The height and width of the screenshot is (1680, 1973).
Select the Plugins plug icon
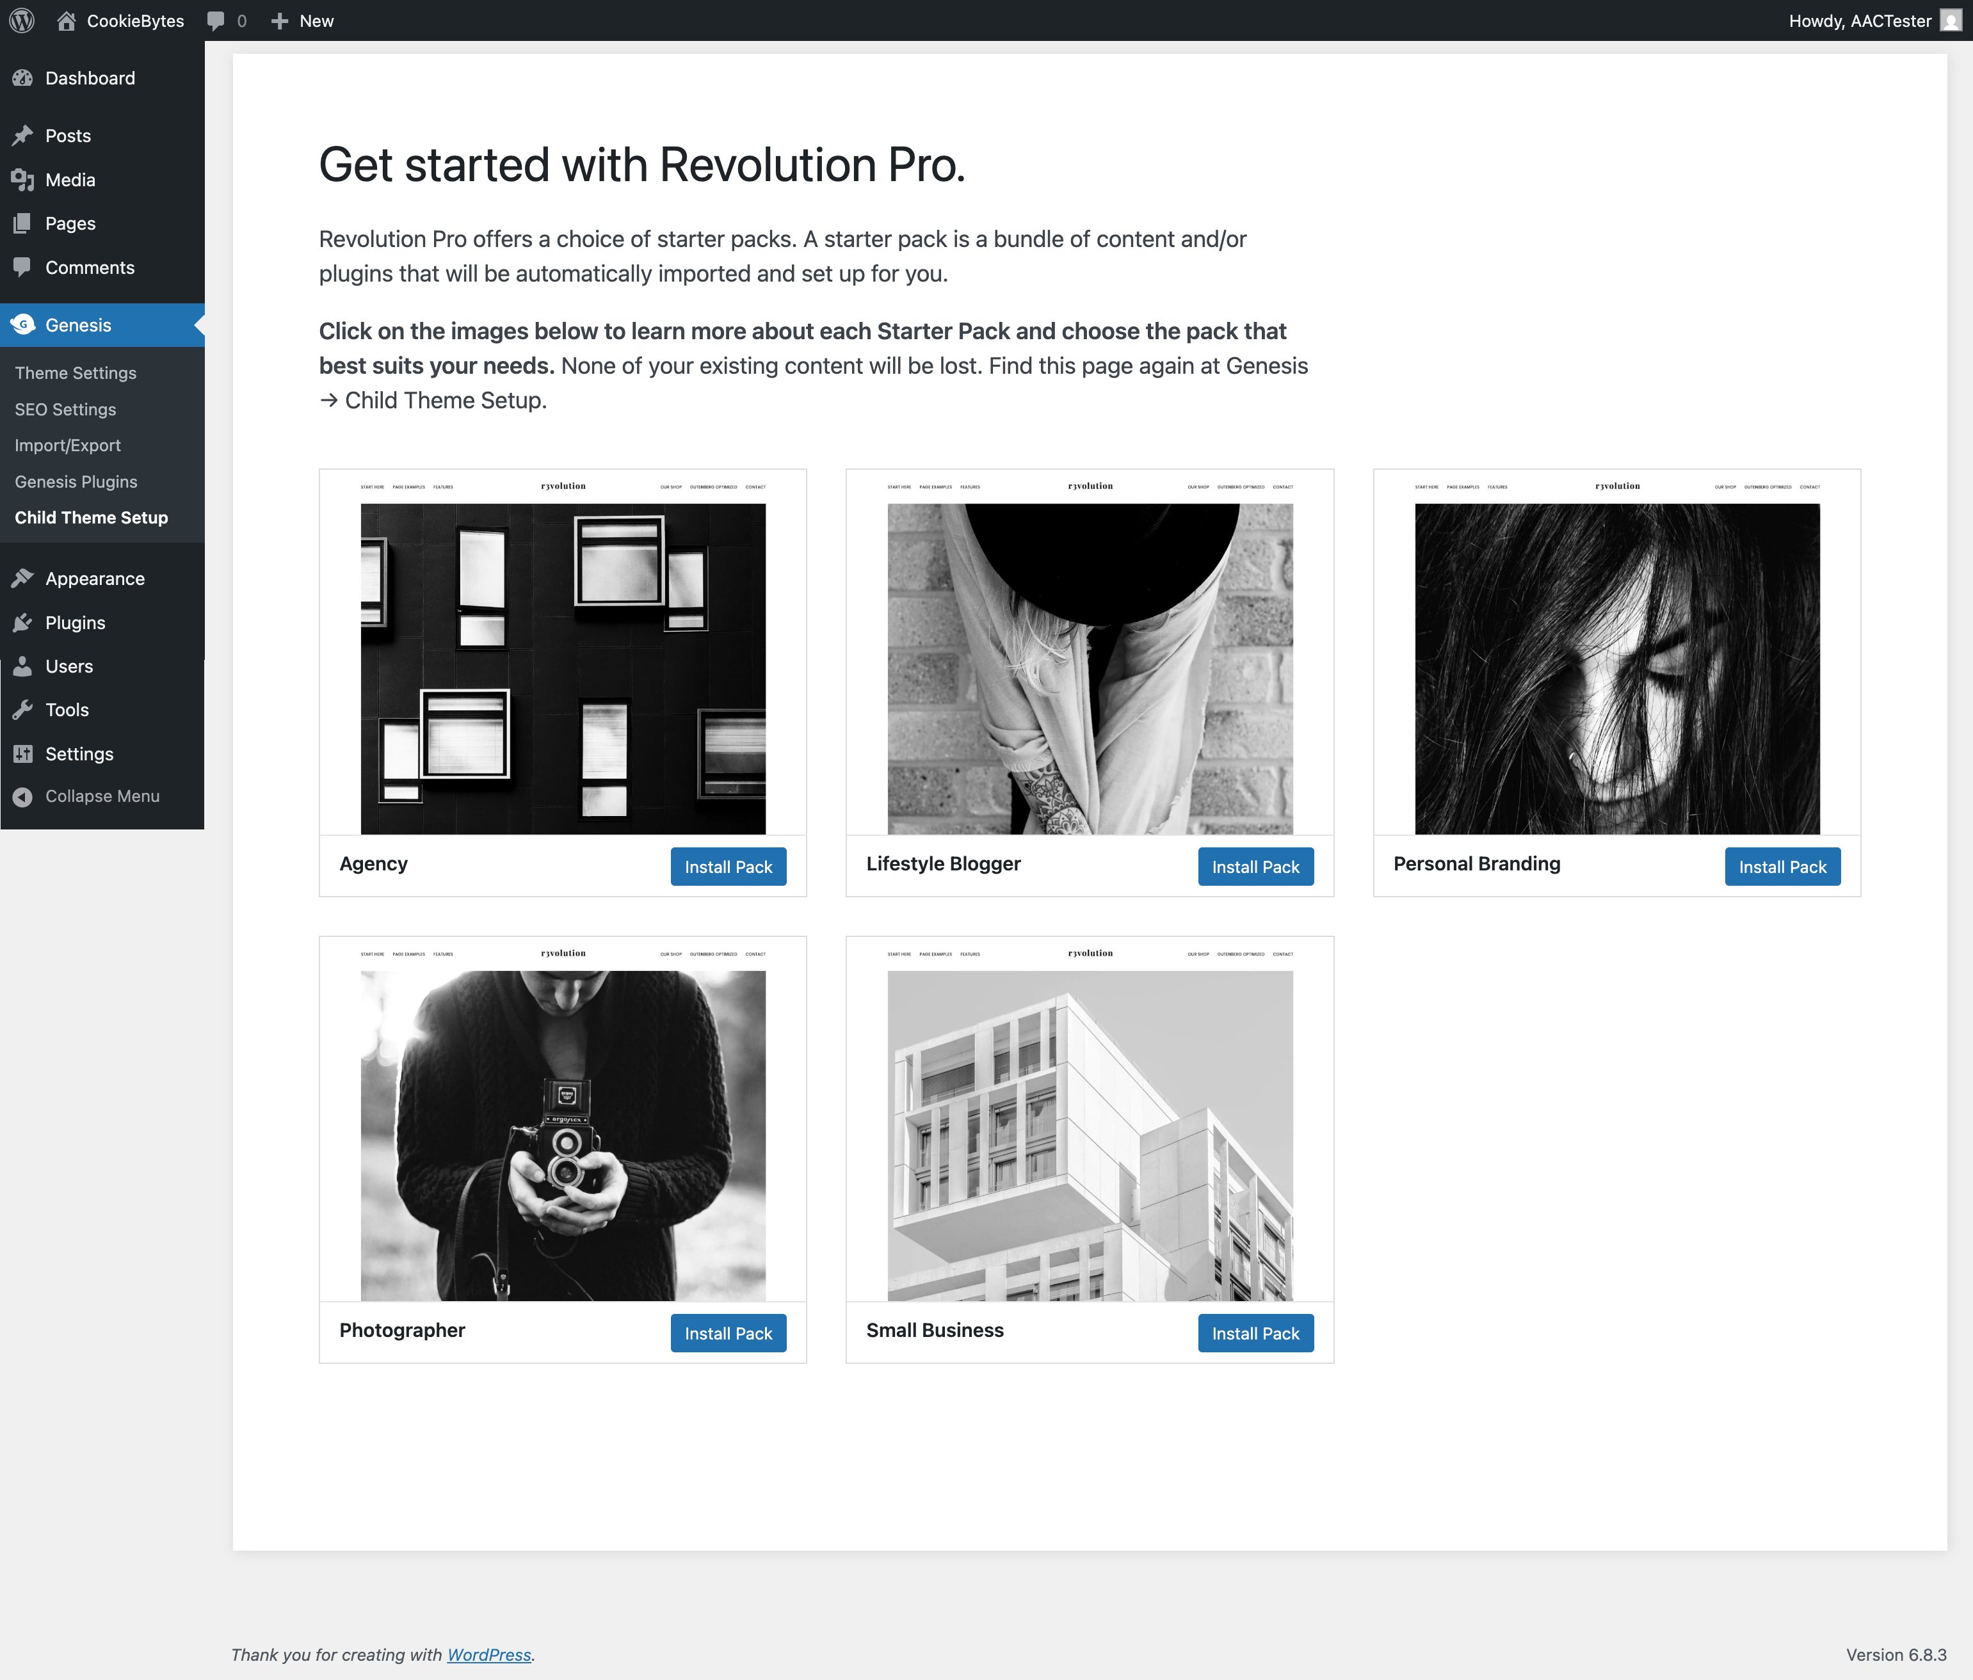tap(23, 623)
